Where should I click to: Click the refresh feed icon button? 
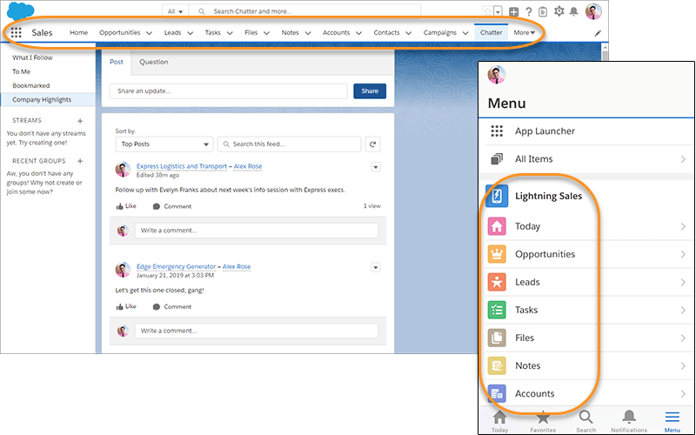tap(373, 144)
